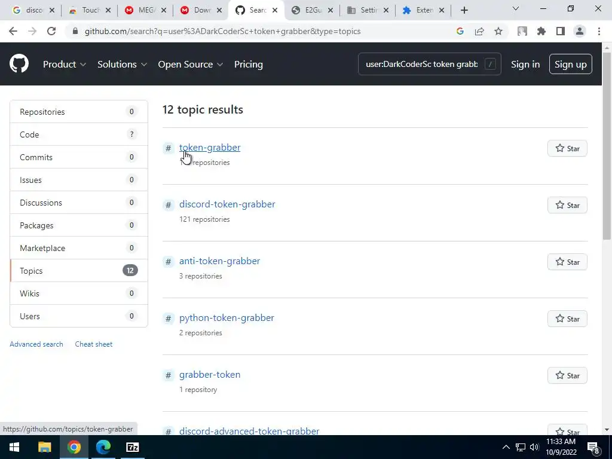This screenshot has height=459, width=612.
Task: Star the anti-token-grabber topic
Action: (x=567, y=262)
